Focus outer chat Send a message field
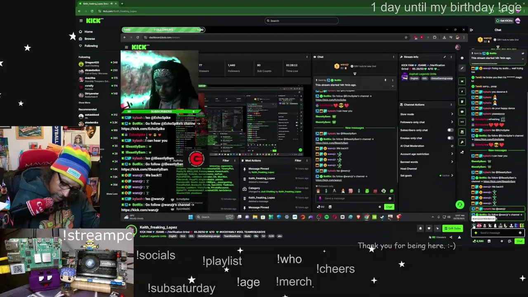This screenshot has width=528, height=297. 497,233
